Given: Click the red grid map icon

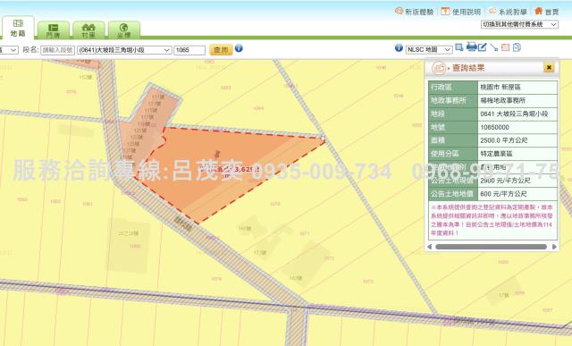Looking at the screenshot, I should tap(505, 47).
